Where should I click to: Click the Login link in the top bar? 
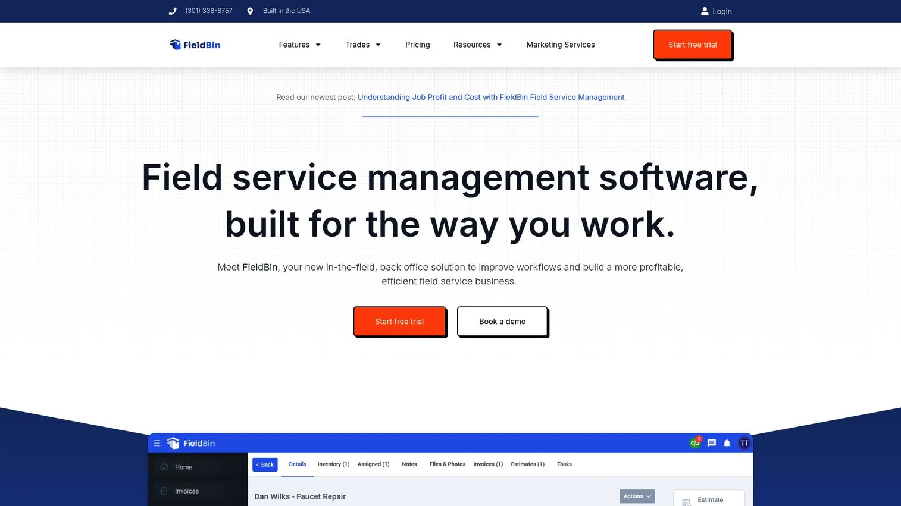[x=722, y=11]
